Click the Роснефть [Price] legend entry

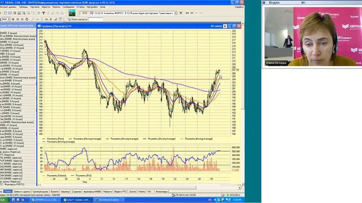pyautogui.click(x=53, y=139)
